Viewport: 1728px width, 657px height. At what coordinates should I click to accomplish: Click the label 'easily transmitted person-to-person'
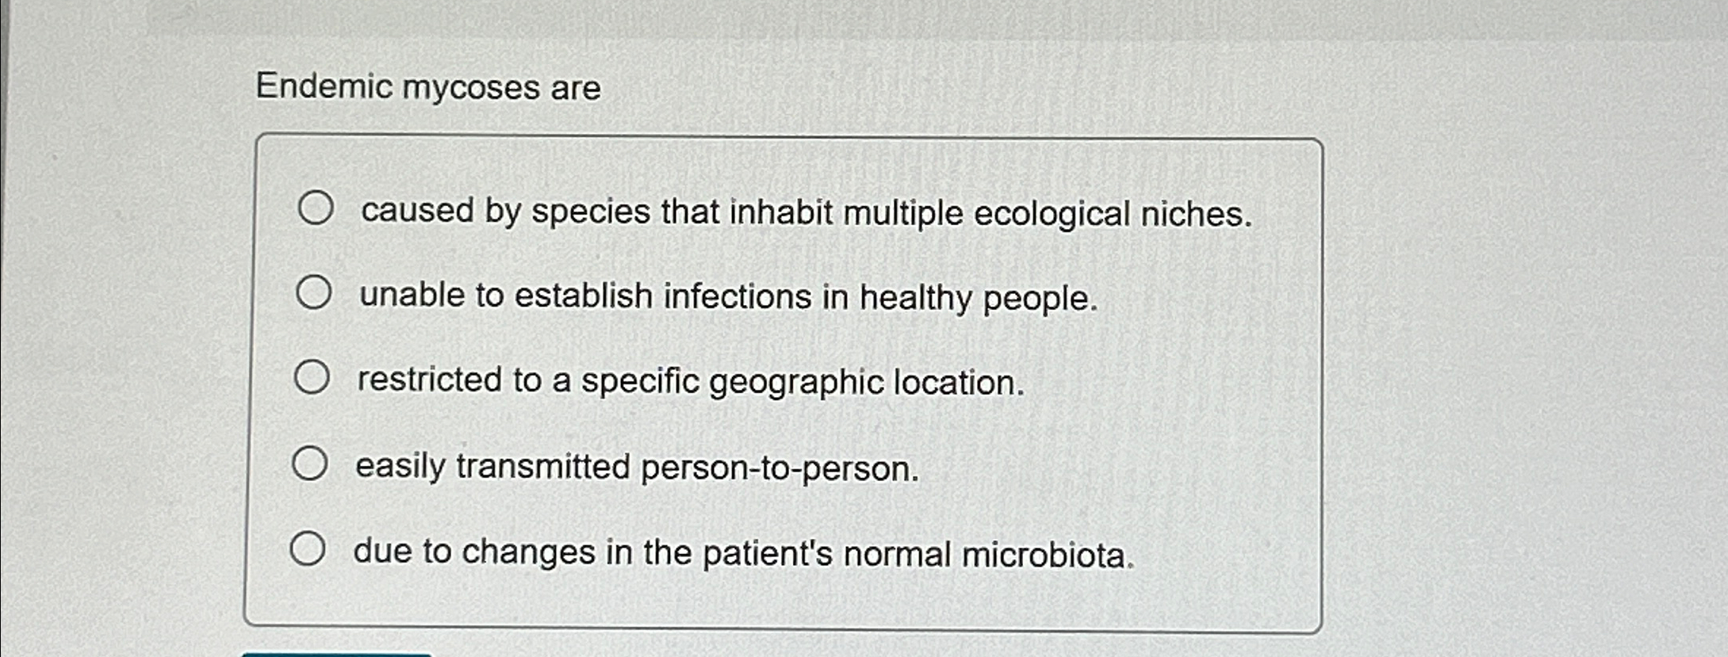[x=635, y=468]
